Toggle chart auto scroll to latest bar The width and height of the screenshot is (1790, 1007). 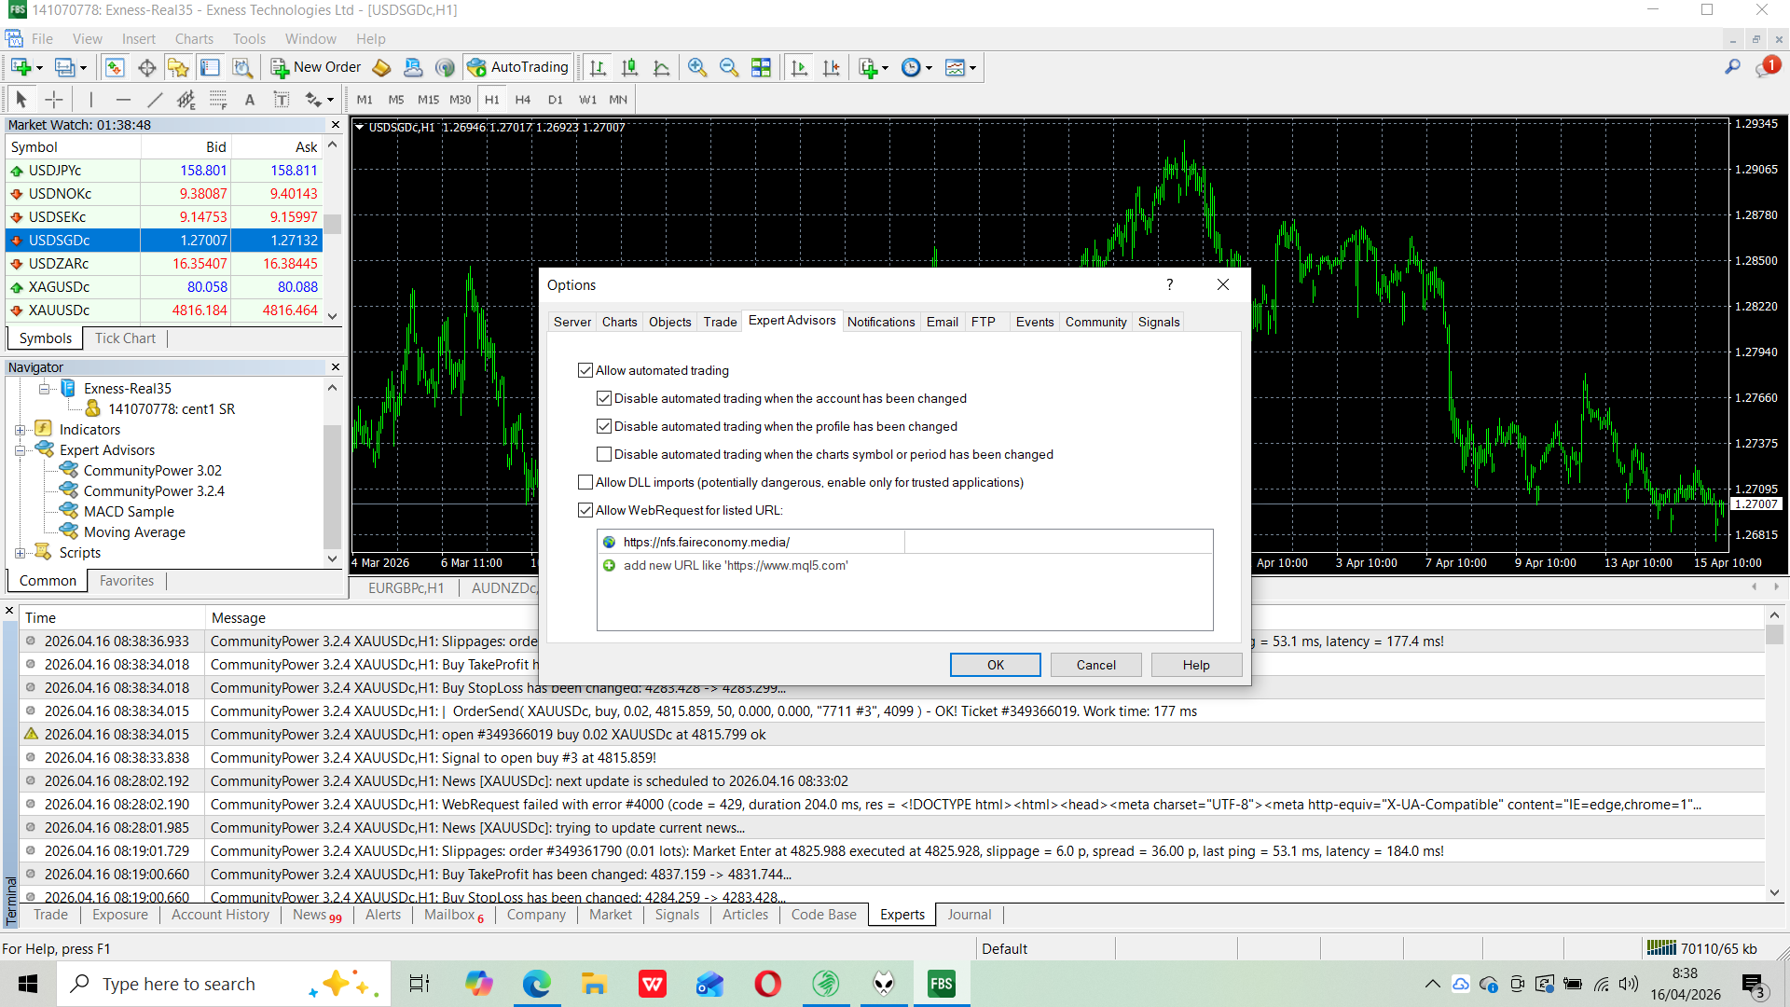point(799,67)
